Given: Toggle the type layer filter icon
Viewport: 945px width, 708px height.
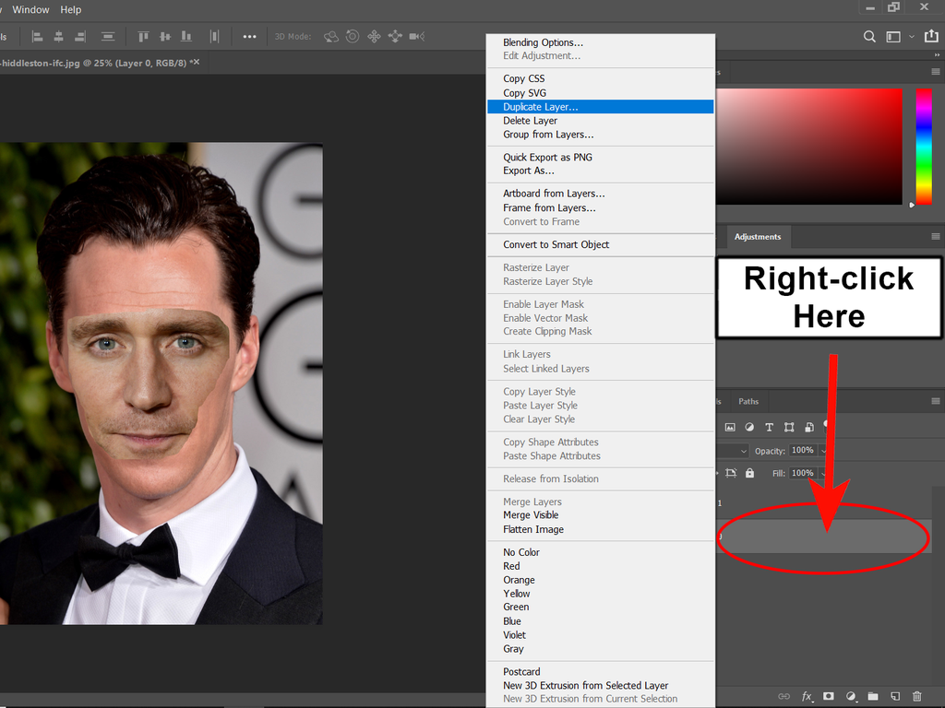Looking at the screenshot, I should tap(769, 427).
